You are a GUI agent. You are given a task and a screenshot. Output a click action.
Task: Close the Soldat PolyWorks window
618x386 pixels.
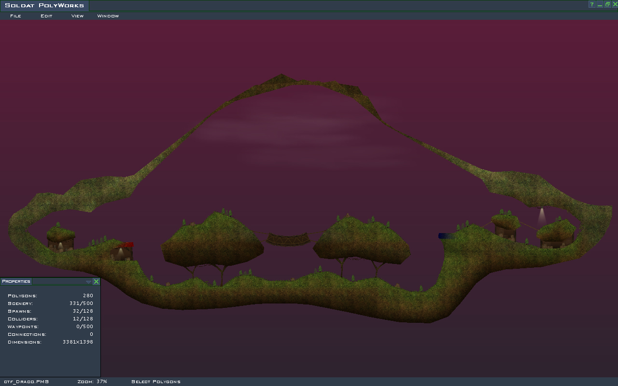click(x=615, y=4)
